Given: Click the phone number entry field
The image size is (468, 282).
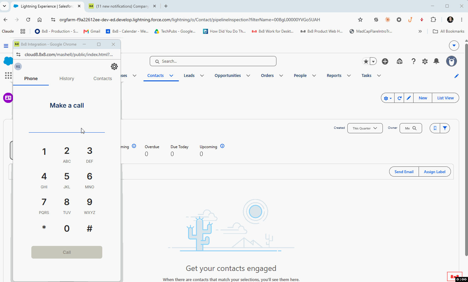Looking at the screenshot, I should [67, 128].
